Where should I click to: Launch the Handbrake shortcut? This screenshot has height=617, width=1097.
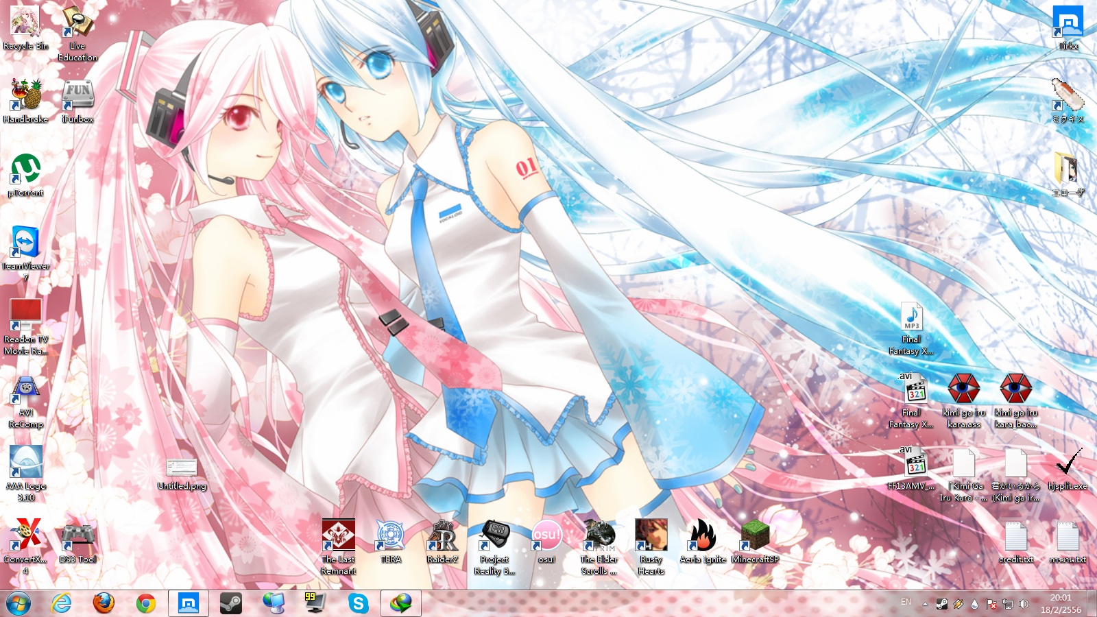(x=25, y=101)
